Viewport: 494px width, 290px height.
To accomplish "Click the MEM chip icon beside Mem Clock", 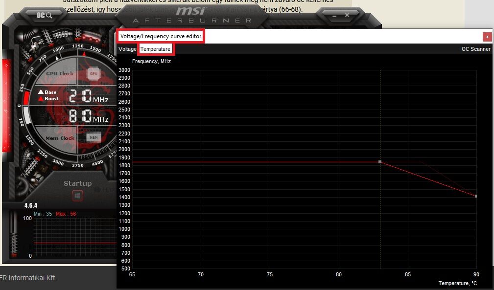I will (94, 137).
